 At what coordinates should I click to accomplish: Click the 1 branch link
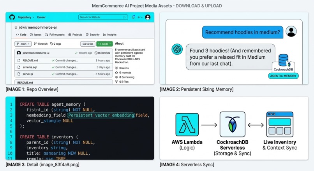(41, 44)
